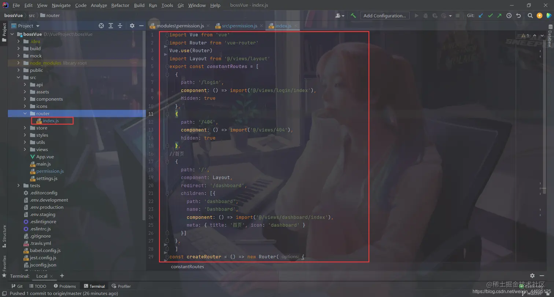Open the Navigate menu
Screen dimensions: 554x297
click(x=61, y=5)
